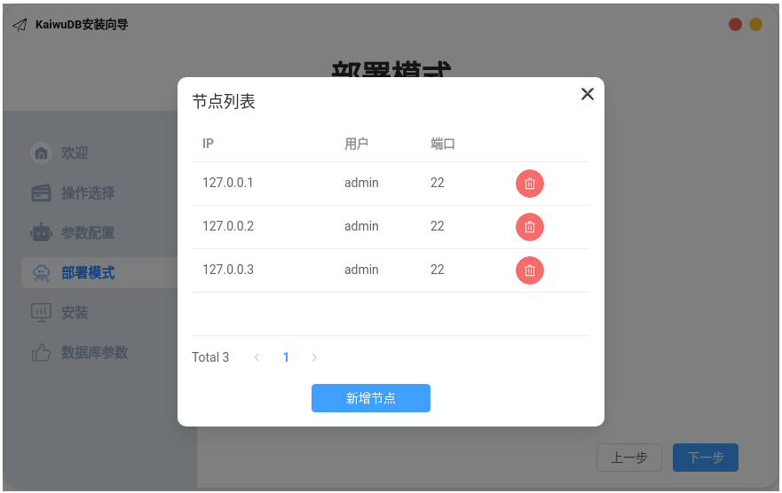
Task: Click the 新增节点 button
Action: coord(370,398)
